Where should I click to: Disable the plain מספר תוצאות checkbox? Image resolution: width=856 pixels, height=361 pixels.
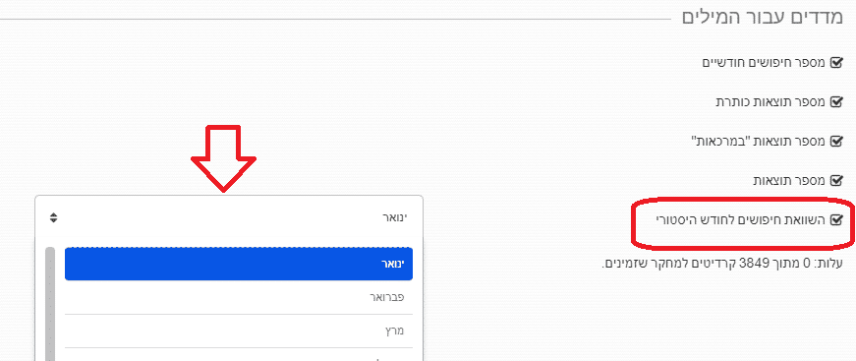point(836,180)
